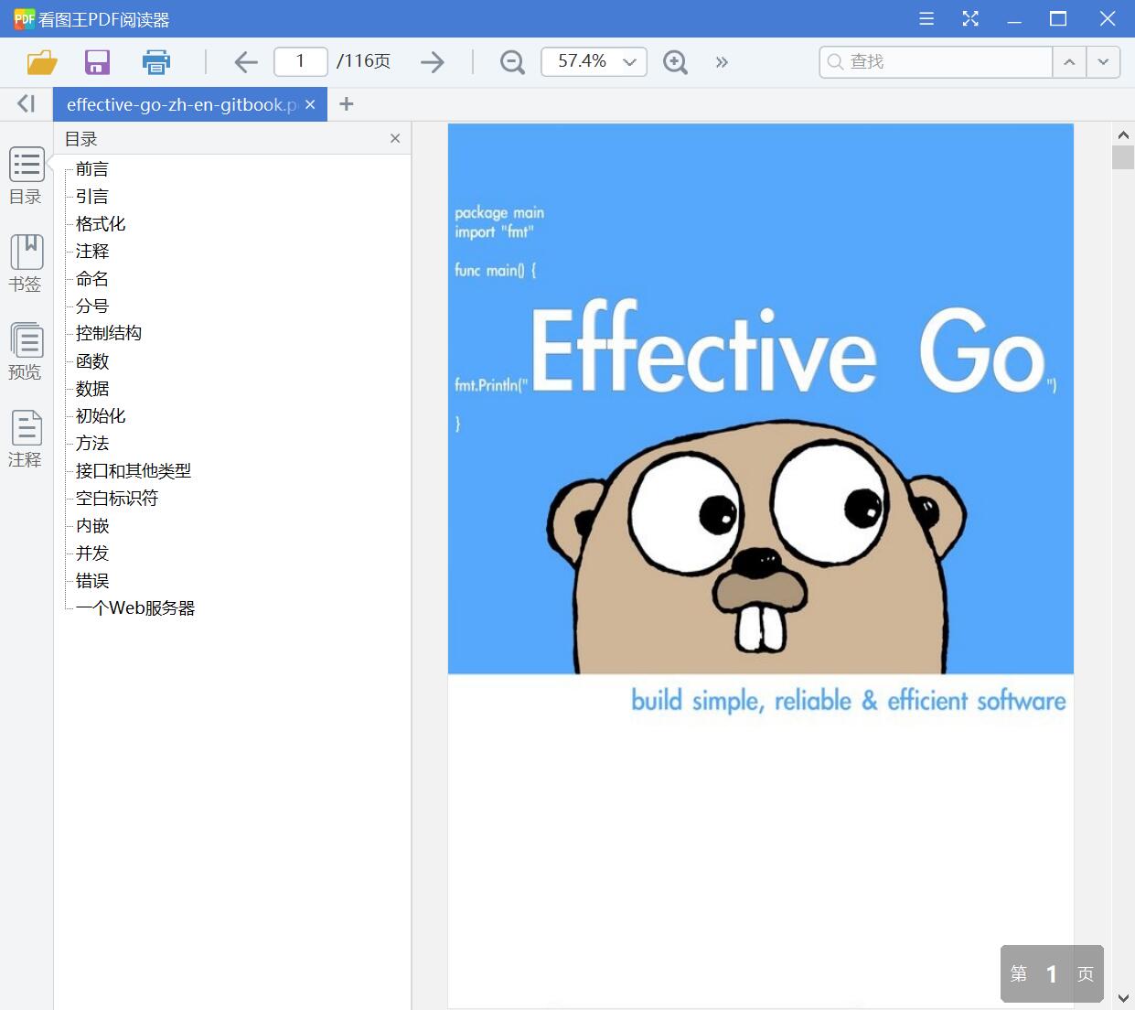Image resolution: width=1135 pixels, height=1010 pixels.
Task: Open the 书签 bookmarks sidebar panel
Action: [27, 263]
